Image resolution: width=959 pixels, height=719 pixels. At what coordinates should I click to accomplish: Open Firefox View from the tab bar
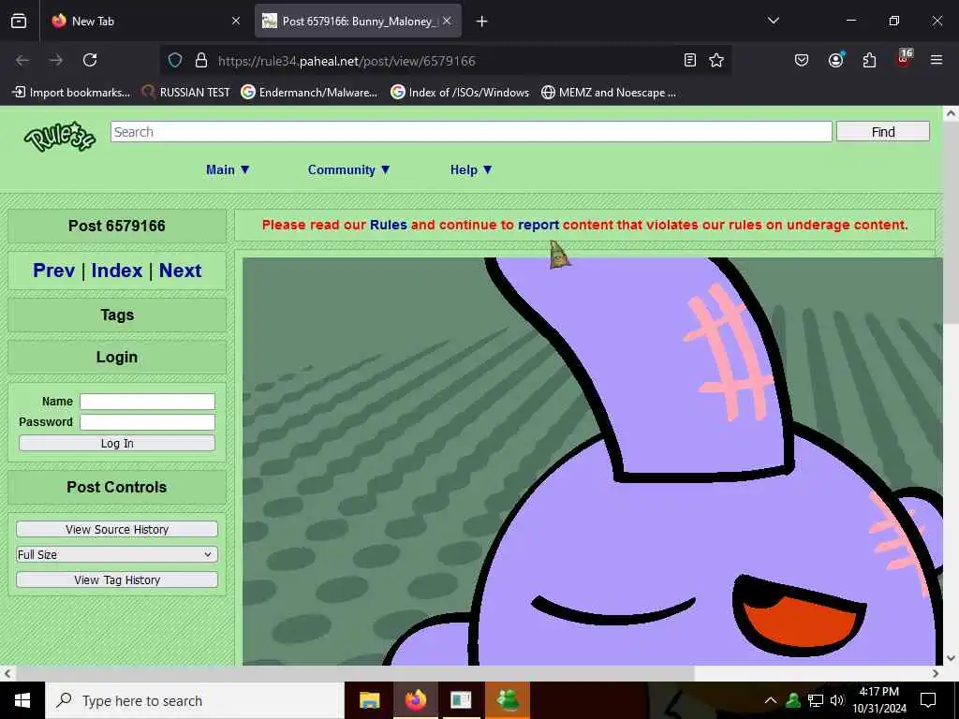coord(19,21)
